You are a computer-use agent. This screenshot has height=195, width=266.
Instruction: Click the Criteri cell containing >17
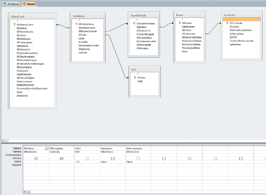(x=87, y=162)
